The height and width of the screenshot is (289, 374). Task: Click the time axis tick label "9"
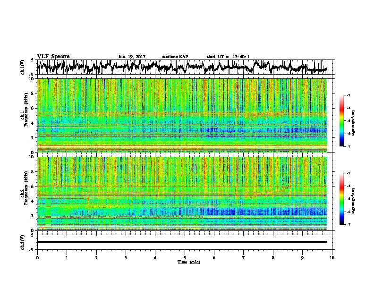click(302, 257)
